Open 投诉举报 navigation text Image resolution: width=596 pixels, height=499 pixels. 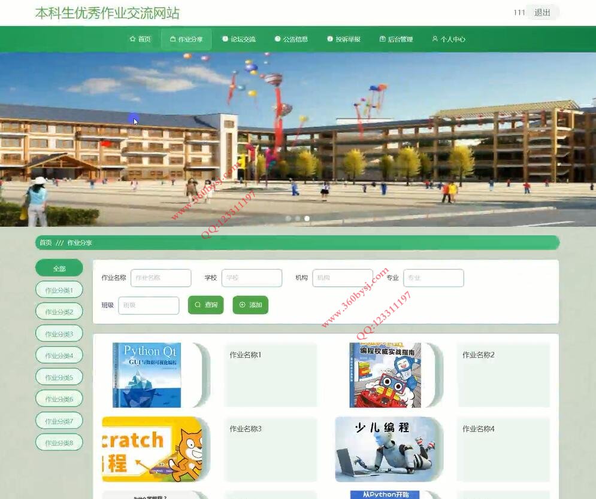click(x=348, y=39)
